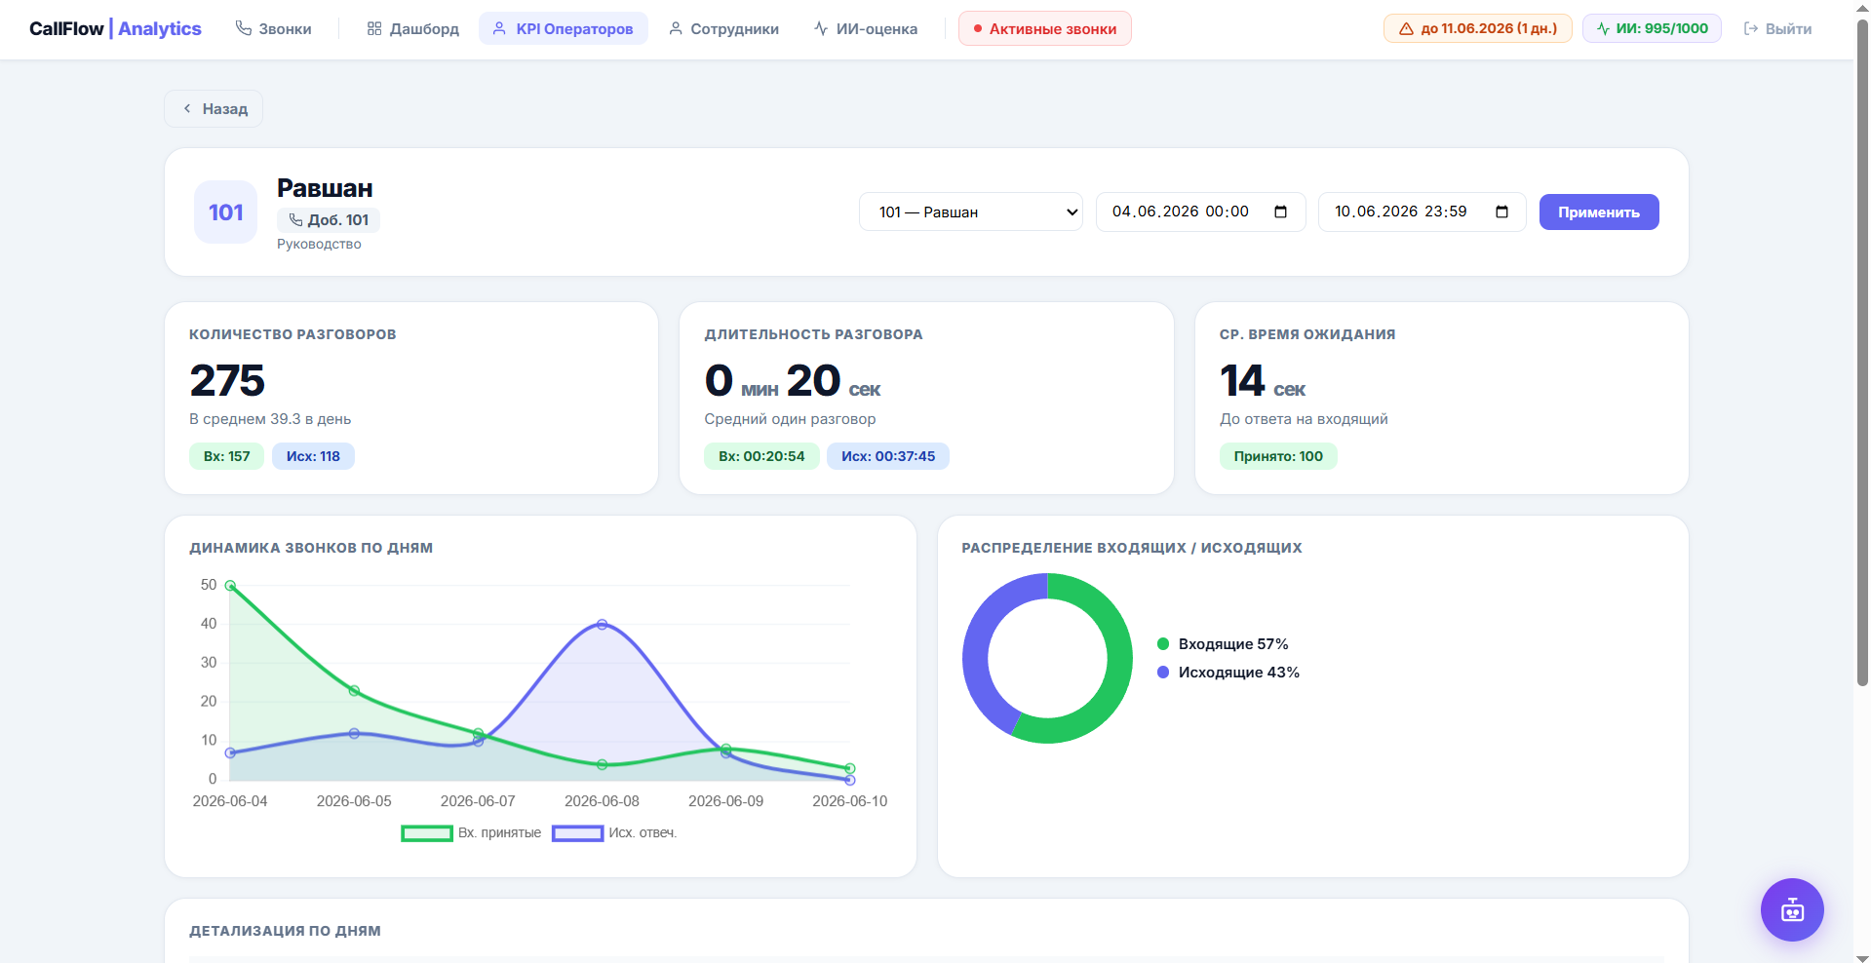Click phone icon in Доб. 101 badge
Screen dimensions: 1871x963
(295, 220)
